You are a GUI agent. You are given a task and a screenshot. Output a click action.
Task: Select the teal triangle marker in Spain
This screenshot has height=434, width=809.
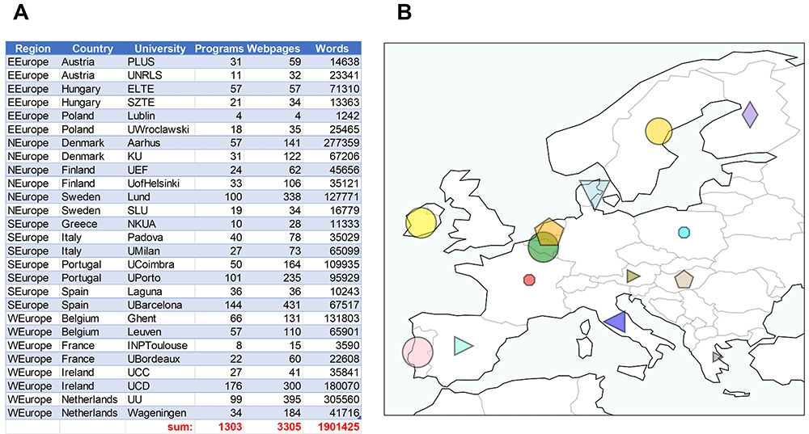463,346
